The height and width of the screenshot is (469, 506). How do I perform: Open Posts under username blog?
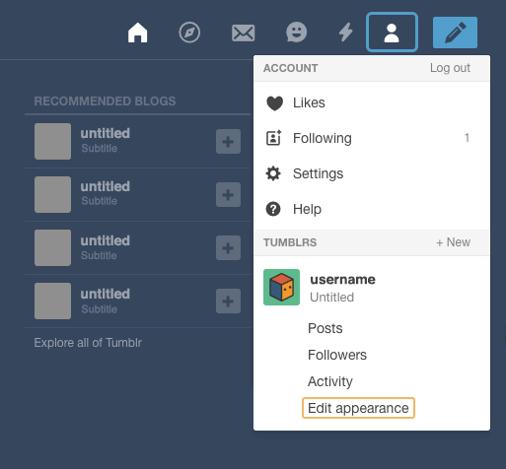point(325,328)
